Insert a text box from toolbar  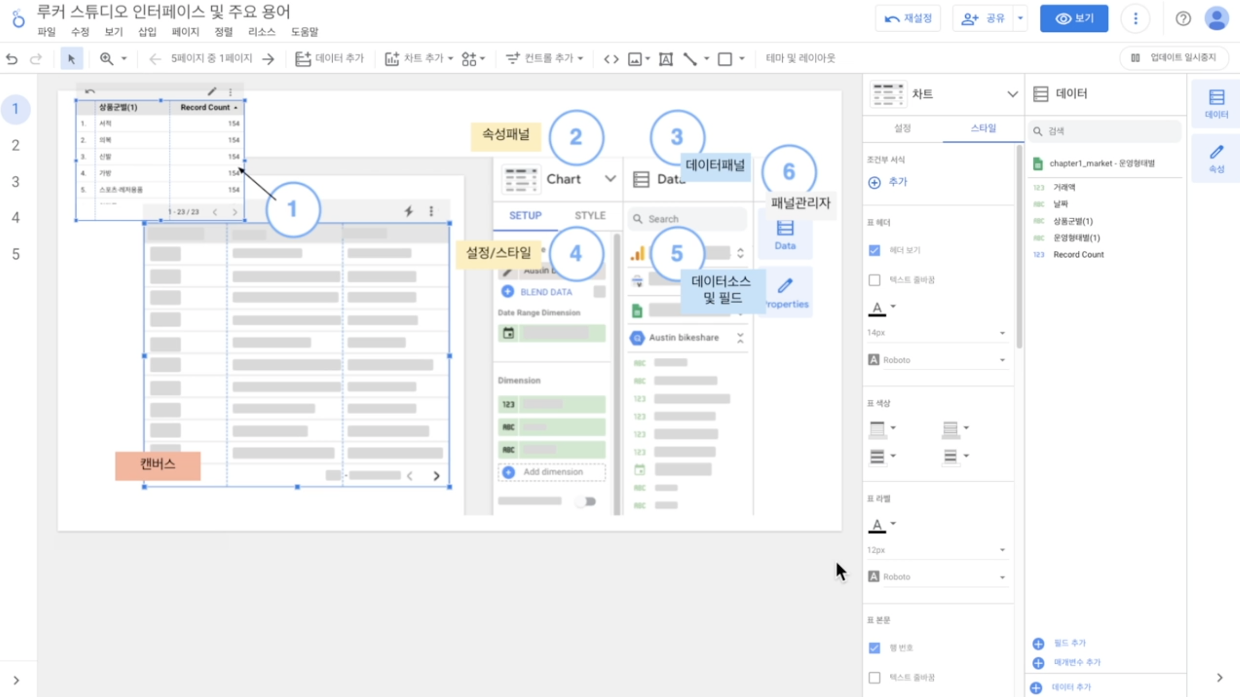[x=665, y=59]
